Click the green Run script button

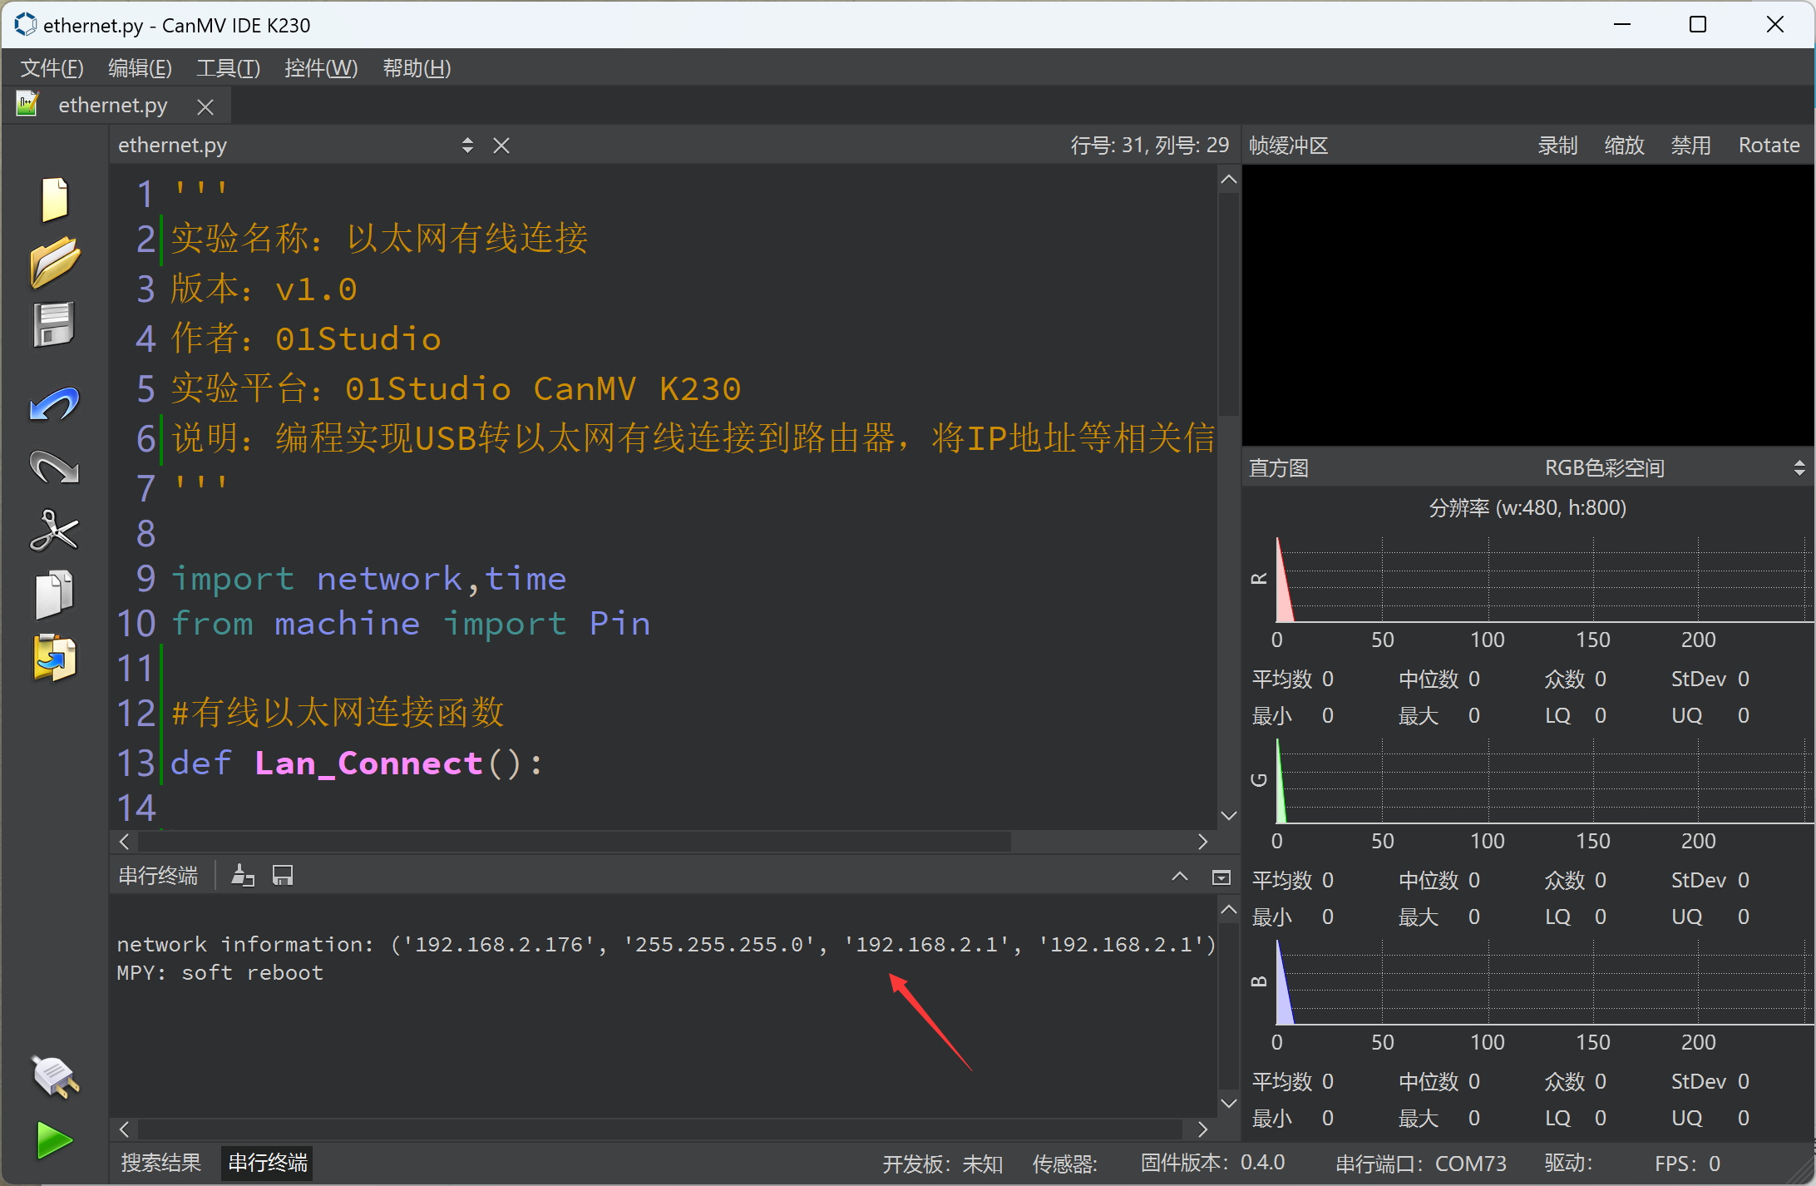pyautogui.click(x=55, y=1139)
